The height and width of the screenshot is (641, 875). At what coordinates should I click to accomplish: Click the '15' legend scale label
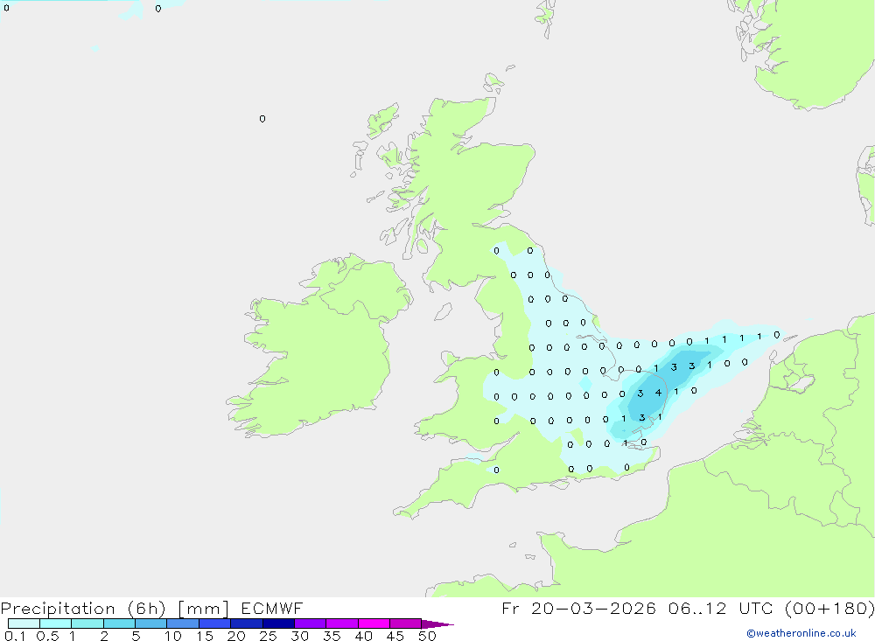pos(204,636)
